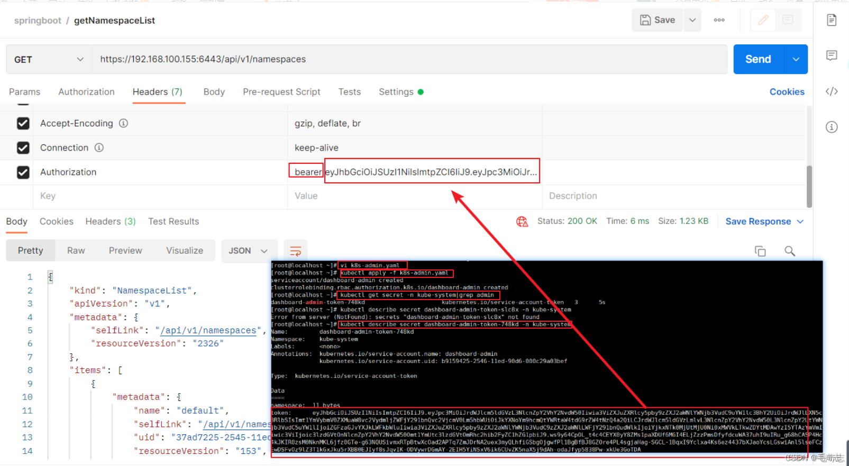This screenshot has width=849, height=466.
Task: Open the code snippet icon in sidebar
Action: 832,91
